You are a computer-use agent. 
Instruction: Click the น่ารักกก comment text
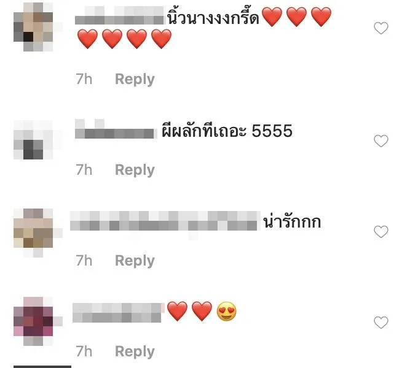tap(292, 221)
